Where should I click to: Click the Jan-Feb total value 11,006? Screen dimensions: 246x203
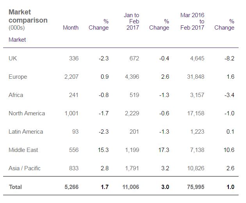coord(130,187)
